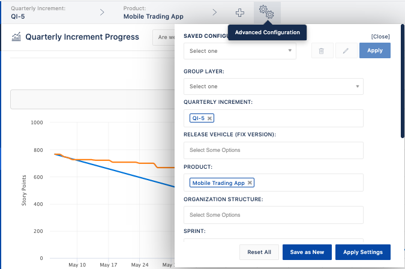Expand chevron after Product Mobile Trading App

[x=214, y=12]
